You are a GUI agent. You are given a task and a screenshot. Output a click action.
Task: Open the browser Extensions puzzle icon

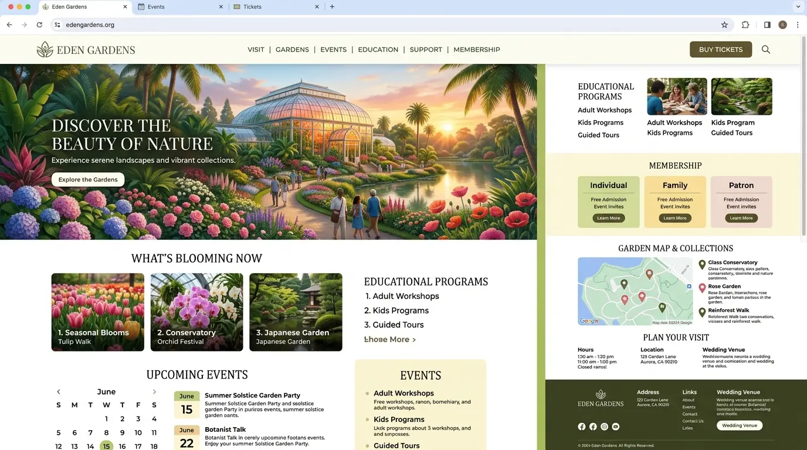point(745,25)
